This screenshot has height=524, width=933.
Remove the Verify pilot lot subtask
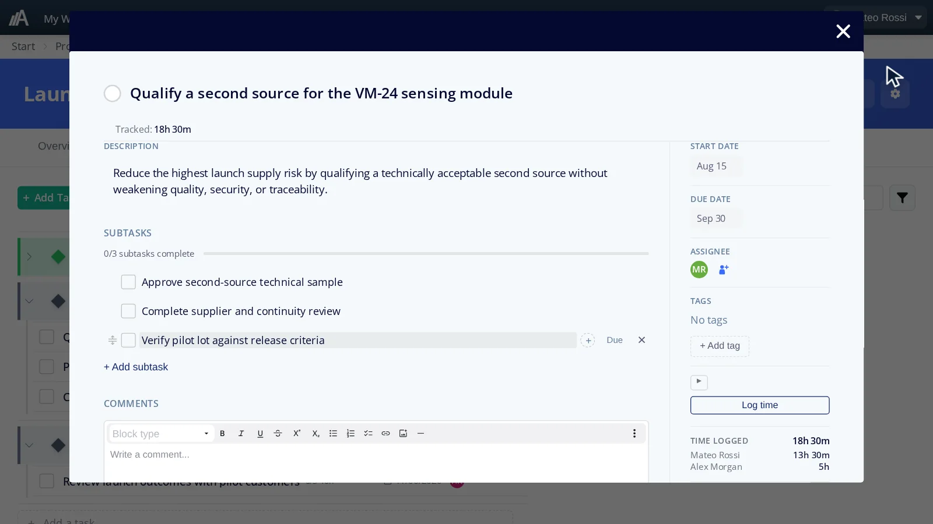click(x=641, y=340)
